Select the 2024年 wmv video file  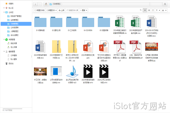point(88,71)
